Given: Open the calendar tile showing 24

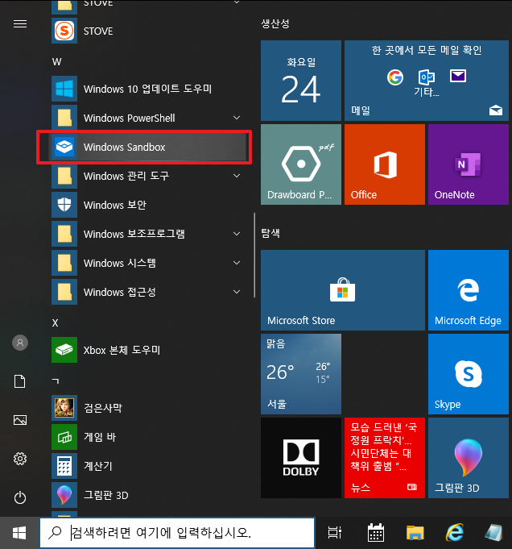Looking at the screenshot, I should [x=301, y=81].
